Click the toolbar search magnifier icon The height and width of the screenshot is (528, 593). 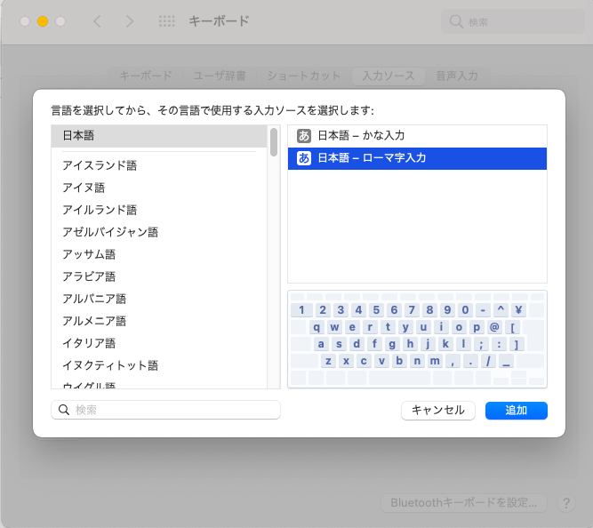pos(456,21)
